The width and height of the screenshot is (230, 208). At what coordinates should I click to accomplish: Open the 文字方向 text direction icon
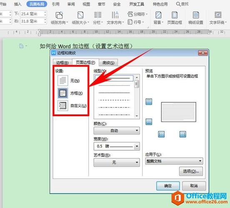pyautogui.click(x=115, y=18)
